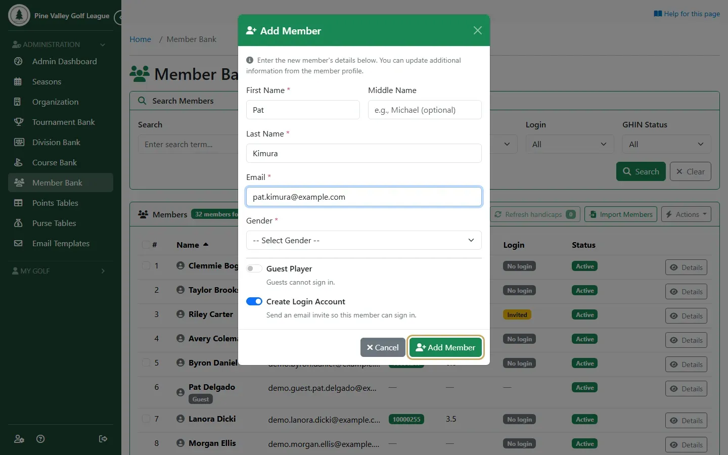This screenshot has width=728, height=455.
Task: Click the First Name field containing Pat
Action: [303, 110]
